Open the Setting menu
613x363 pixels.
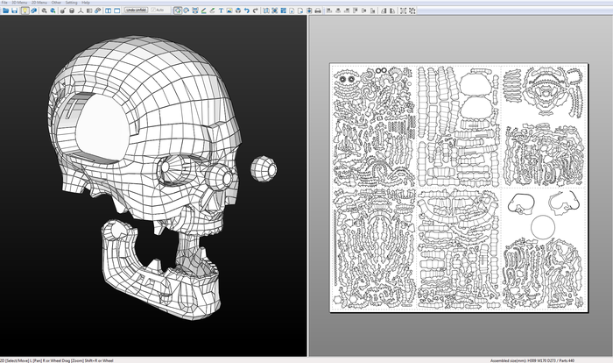[x=71, y=3]
